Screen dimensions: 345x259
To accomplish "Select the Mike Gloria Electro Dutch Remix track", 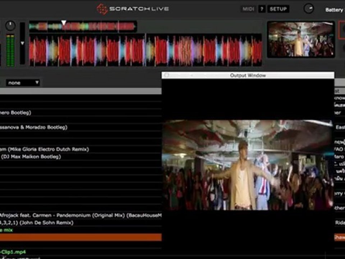I will [x=81, y=149].
